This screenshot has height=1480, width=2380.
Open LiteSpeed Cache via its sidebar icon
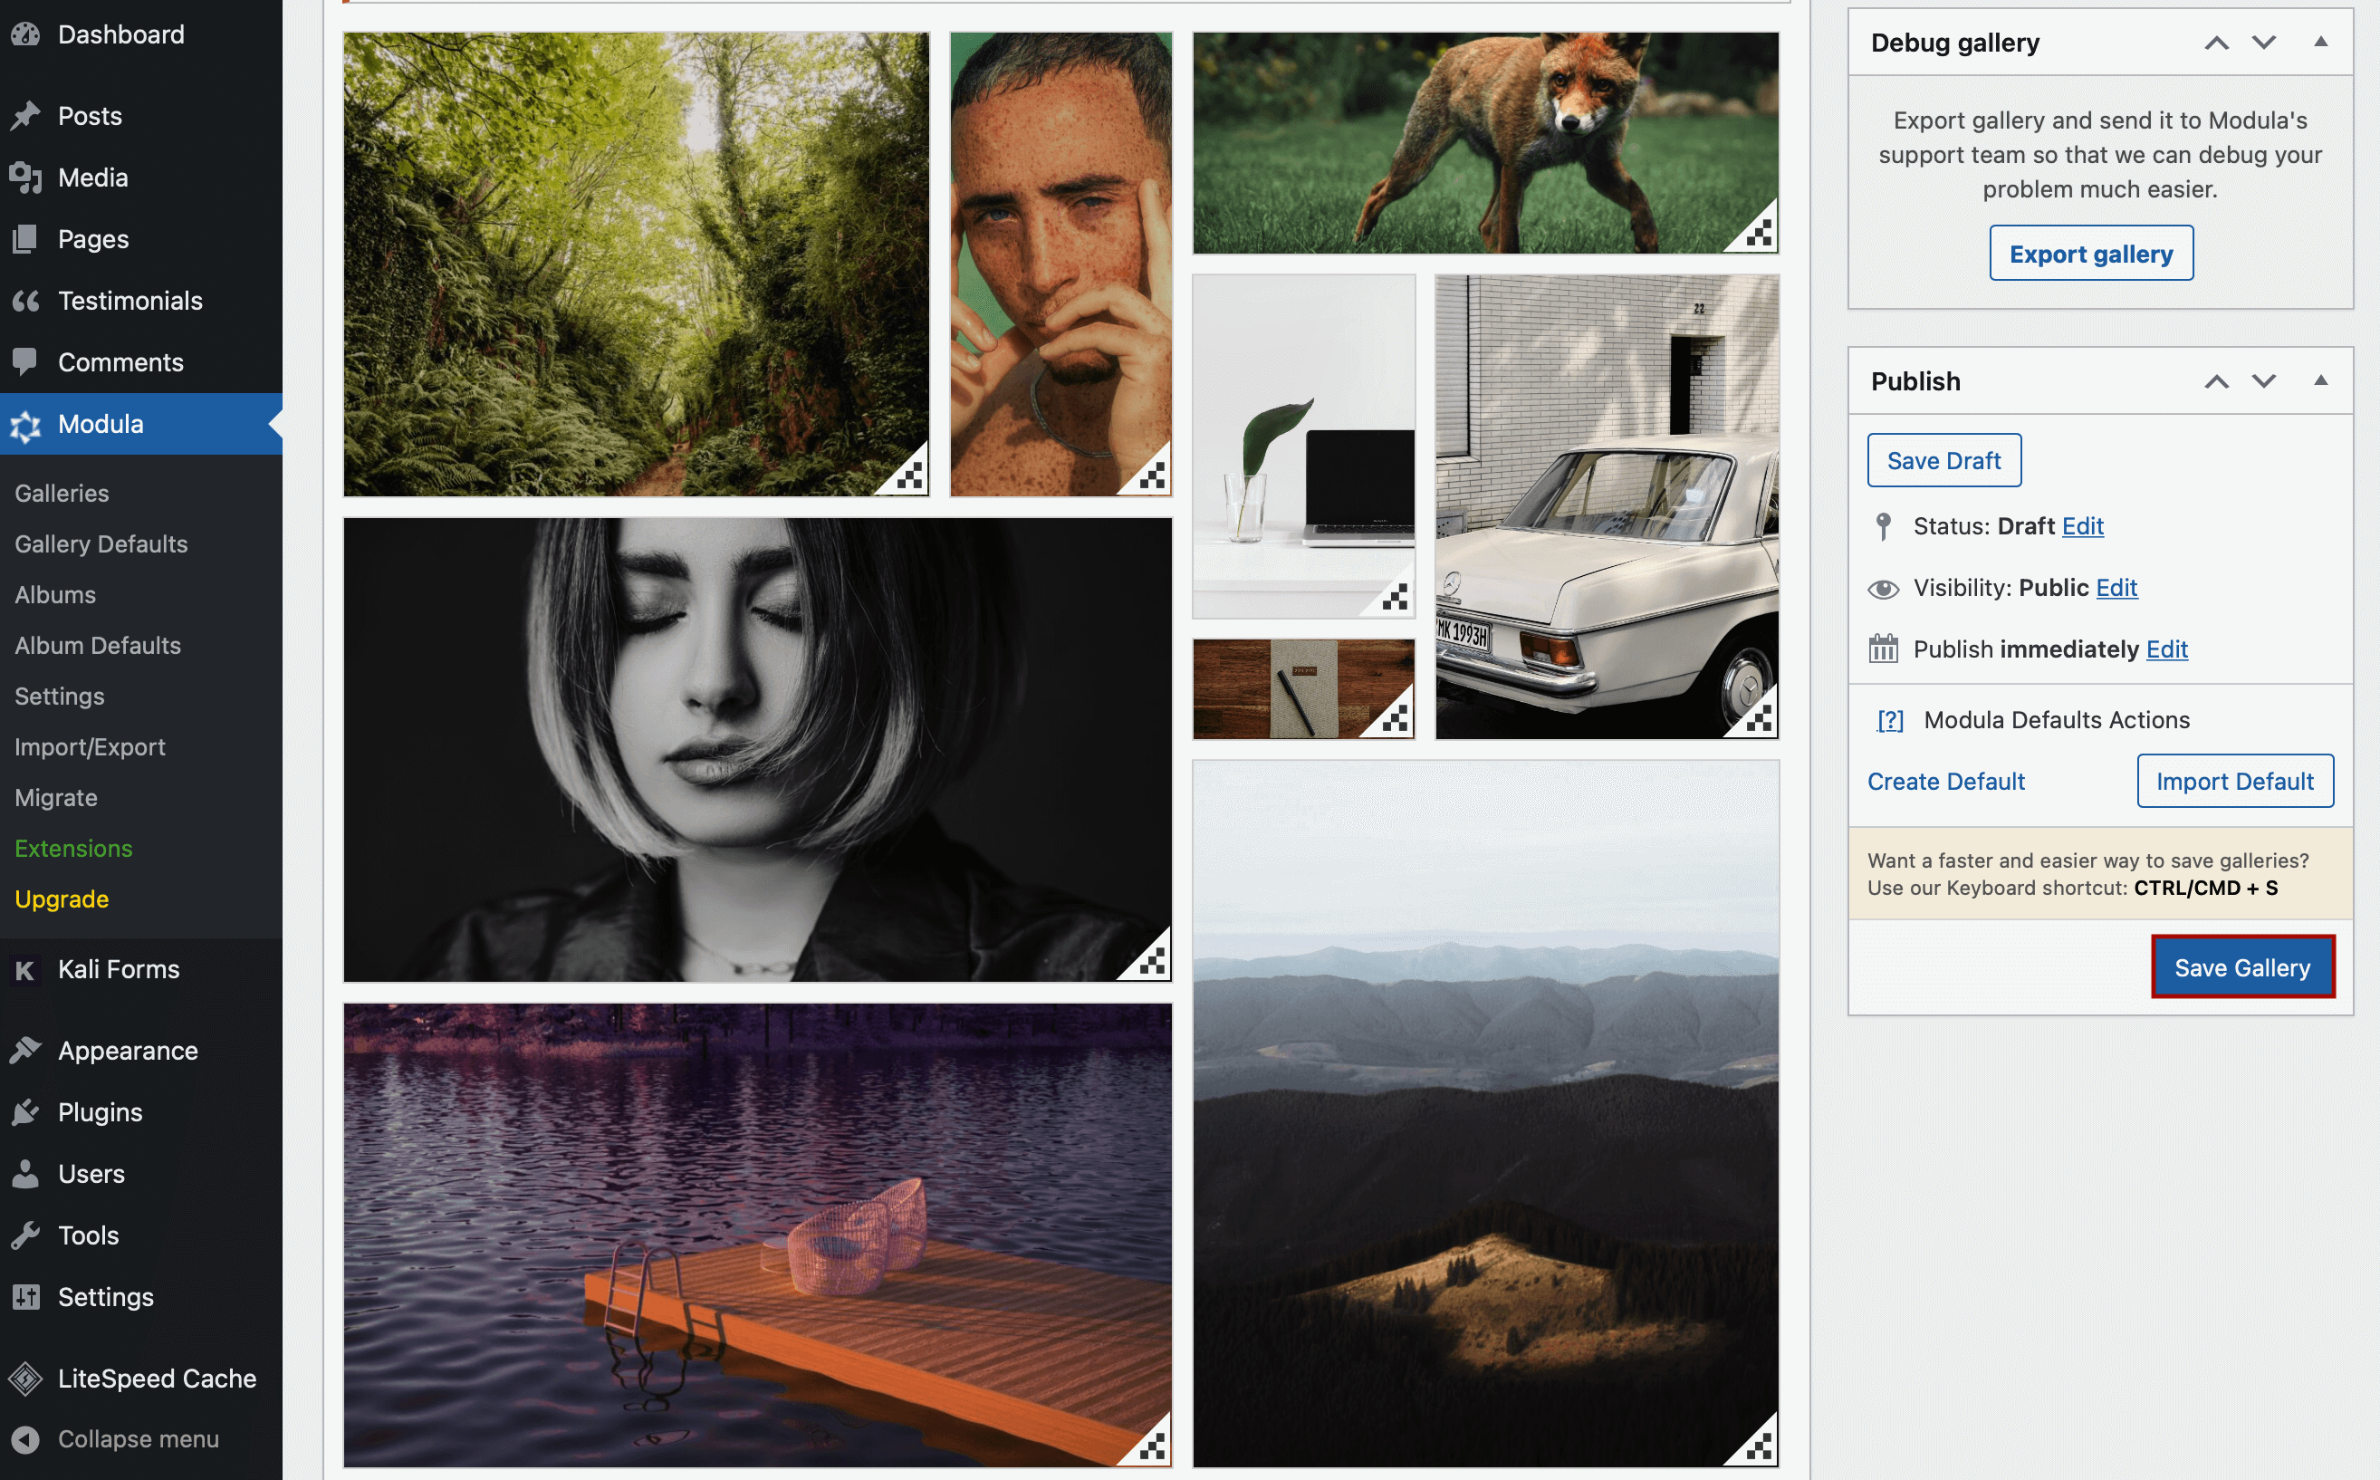point(26,1379)
